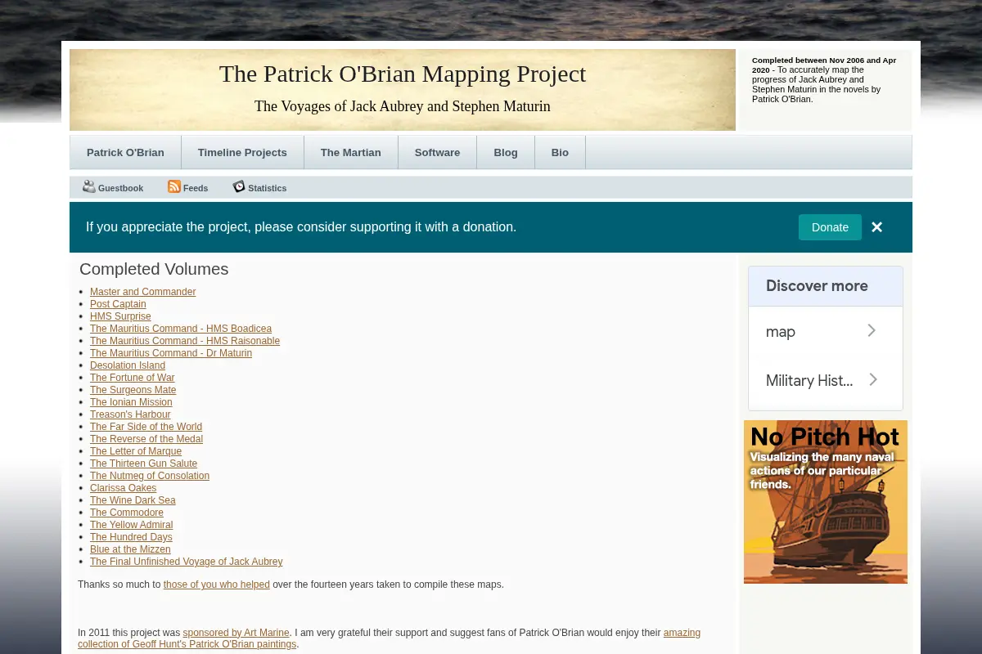Select 'Military Hist...' topic in Discover more
The image size is (982, 654).
tap(826, 380)
